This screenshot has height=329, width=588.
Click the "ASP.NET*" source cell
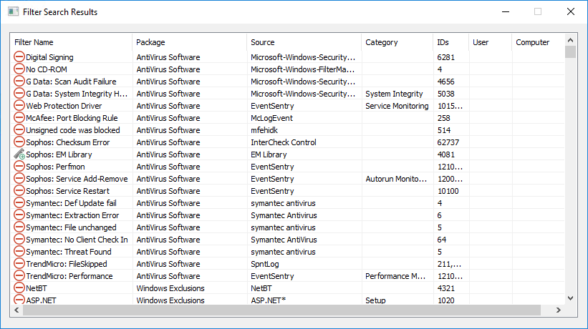(x=268, y=300)
